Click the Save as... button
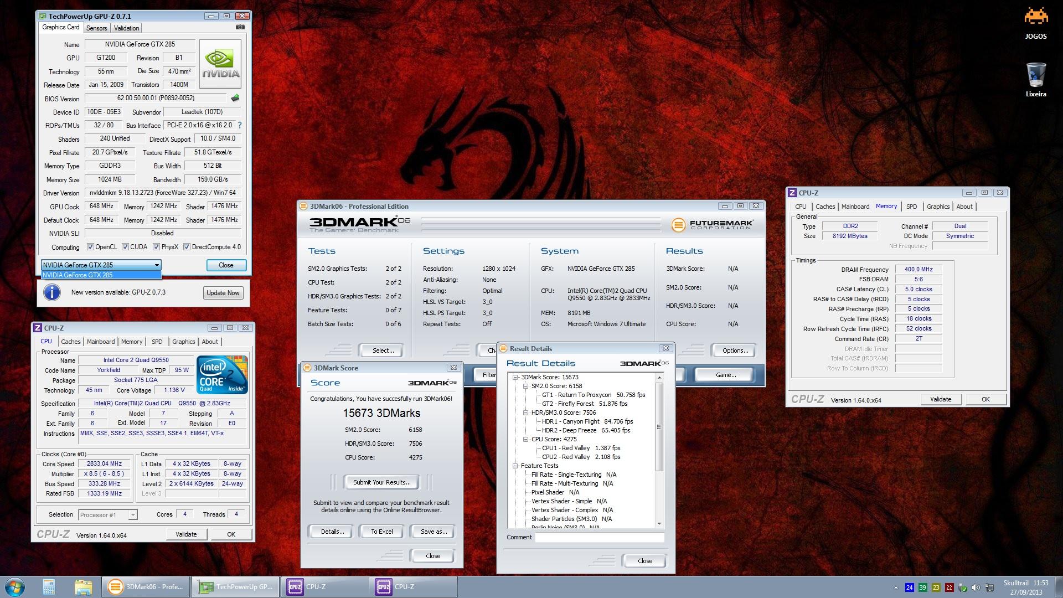The height and width of the screenshot is (598, 1063). [x=434, y=532]
